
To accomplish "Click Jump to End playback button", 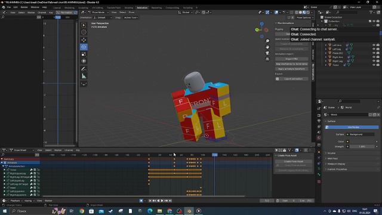I will [x=170, y=201].
